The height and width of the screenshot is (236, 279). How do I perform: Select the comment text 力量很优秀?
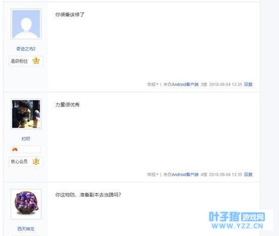point(67,104)
